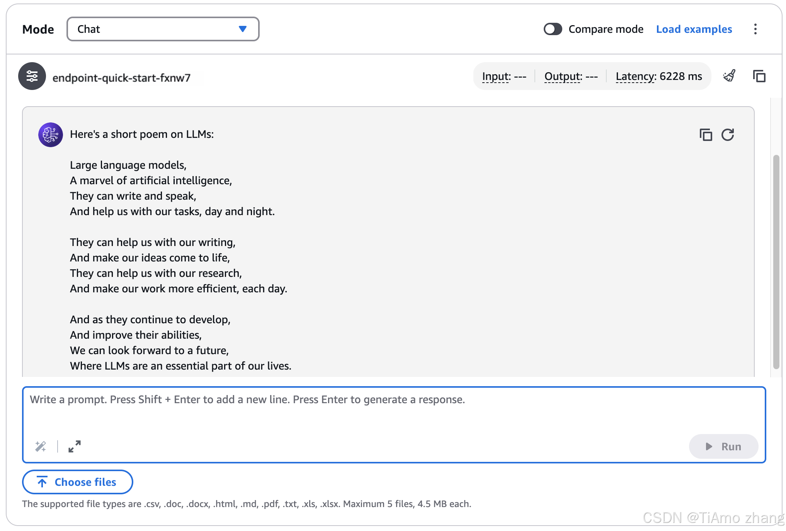Click Choose files upload button

78,482
